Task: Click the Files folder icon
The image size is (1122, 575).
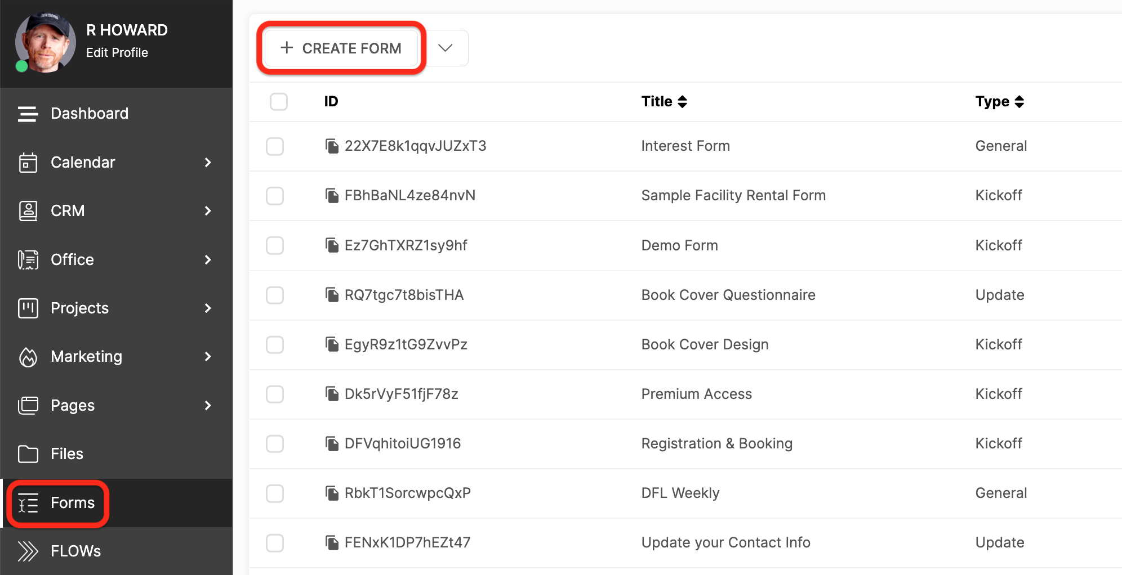Action: click(x=28, y=454)
